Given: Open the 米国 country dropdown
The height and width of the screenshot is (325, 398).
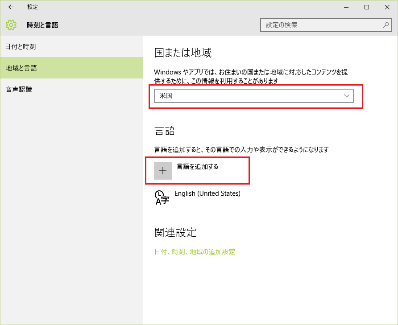Looking at the screenshot, I should 254,96.
